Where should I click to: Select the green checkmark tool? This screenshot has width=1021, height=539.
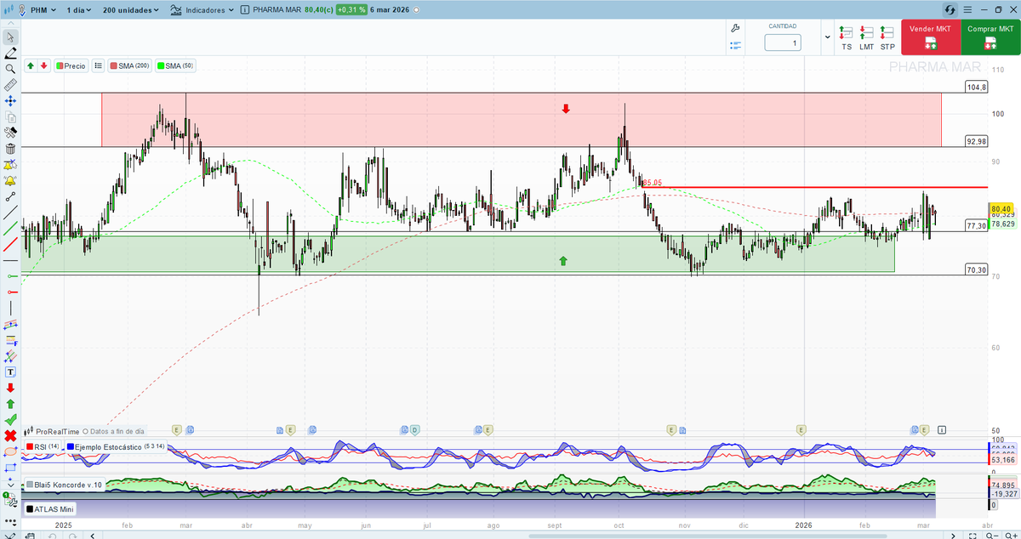[10, 420]
